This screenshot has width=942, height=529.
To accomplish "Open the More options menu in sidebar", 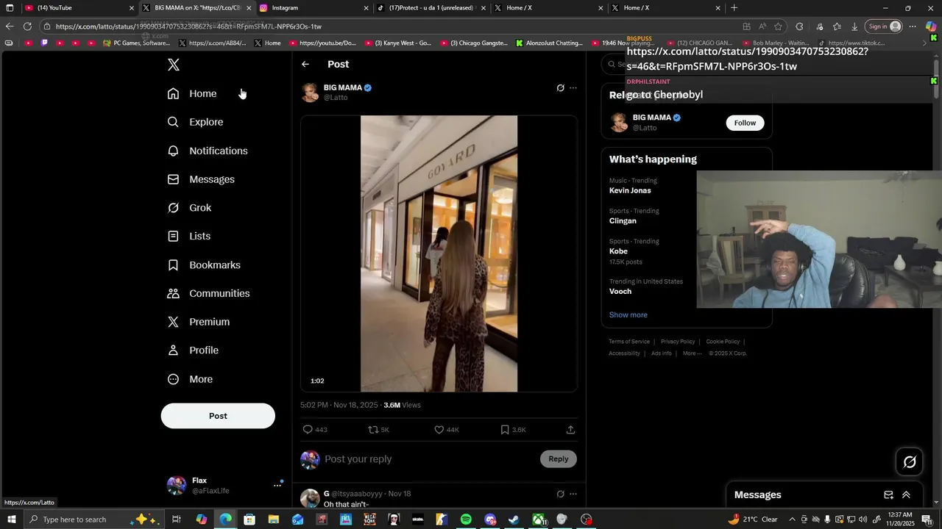I will (x=190, y=379).
